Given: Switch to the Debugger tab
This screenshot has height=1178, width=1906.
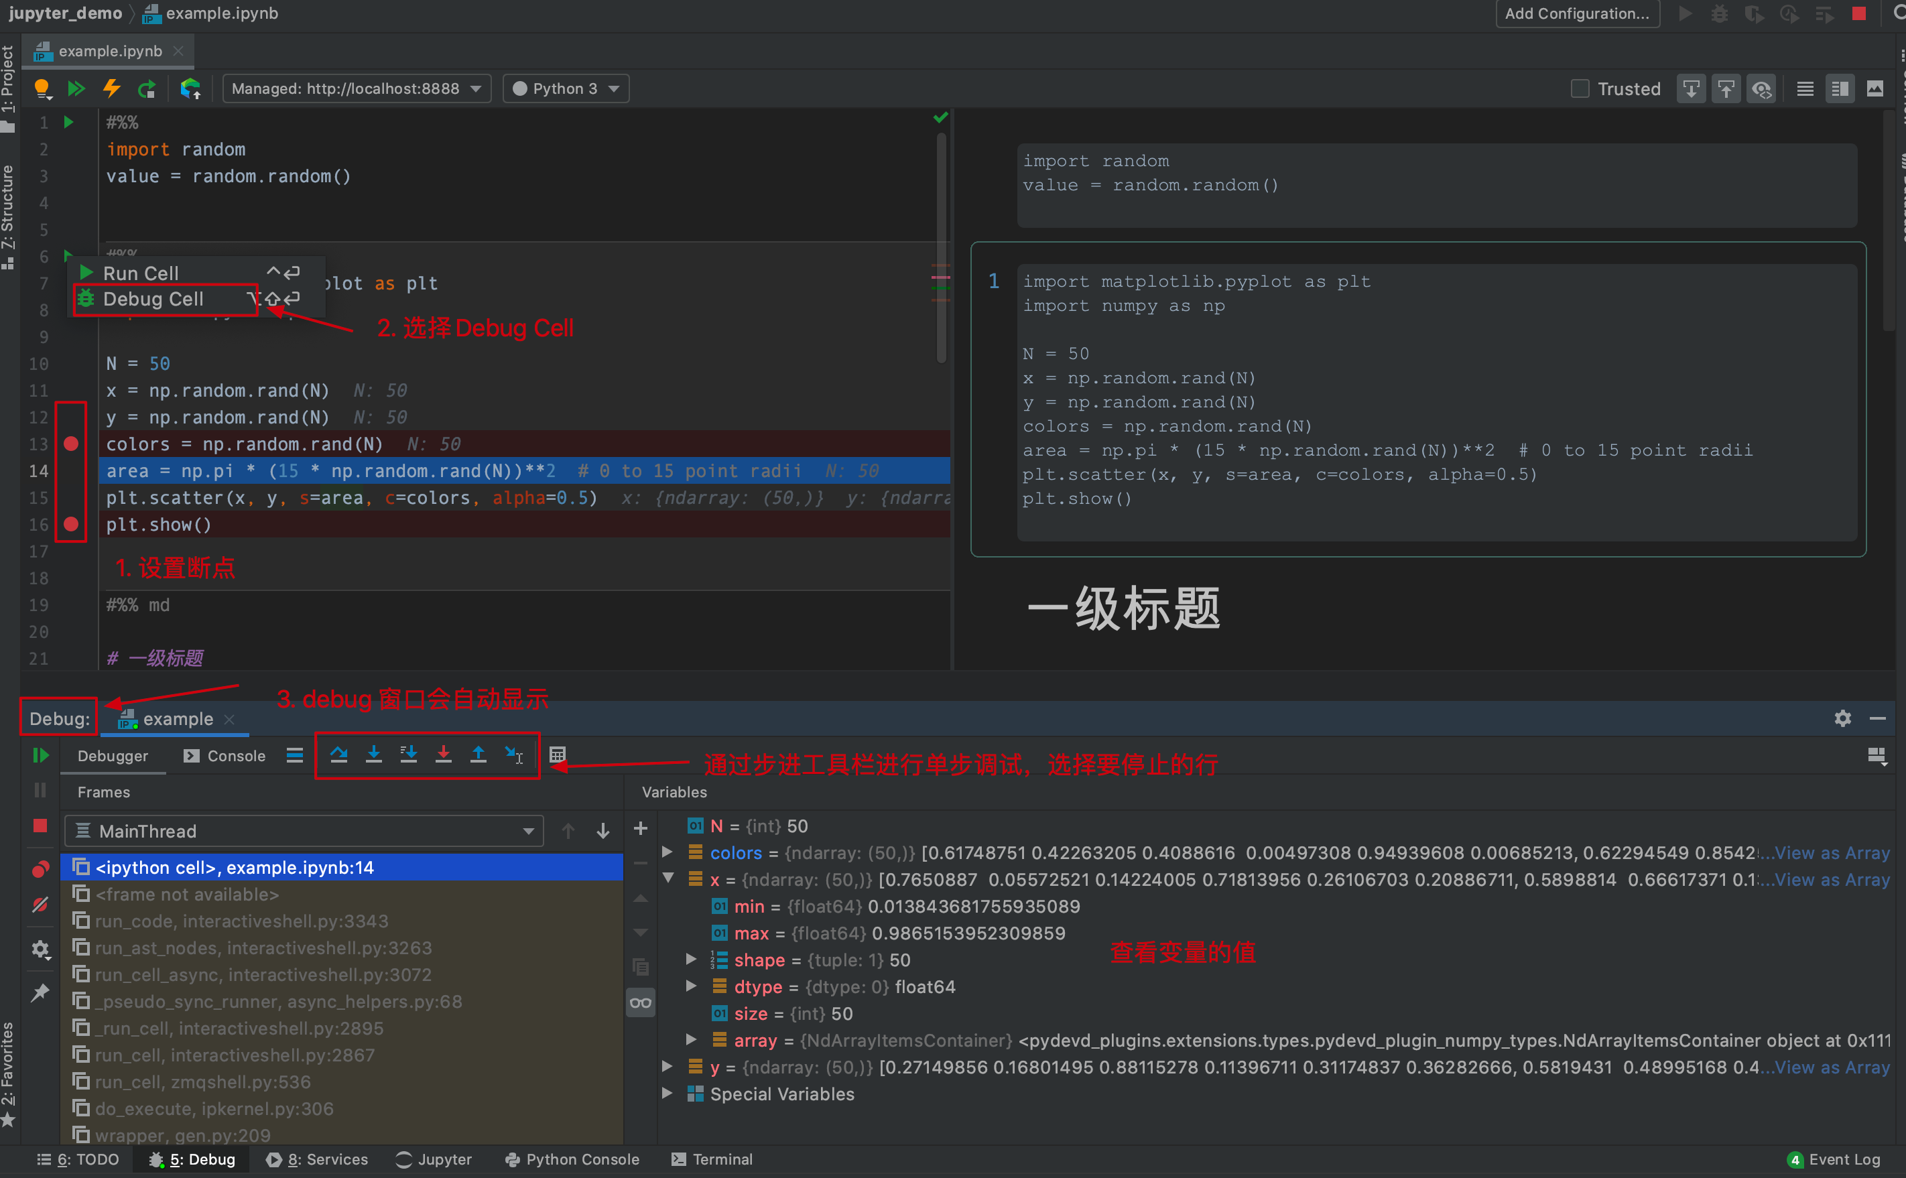Looking at the screenshot, I should [x=112, y=756].
